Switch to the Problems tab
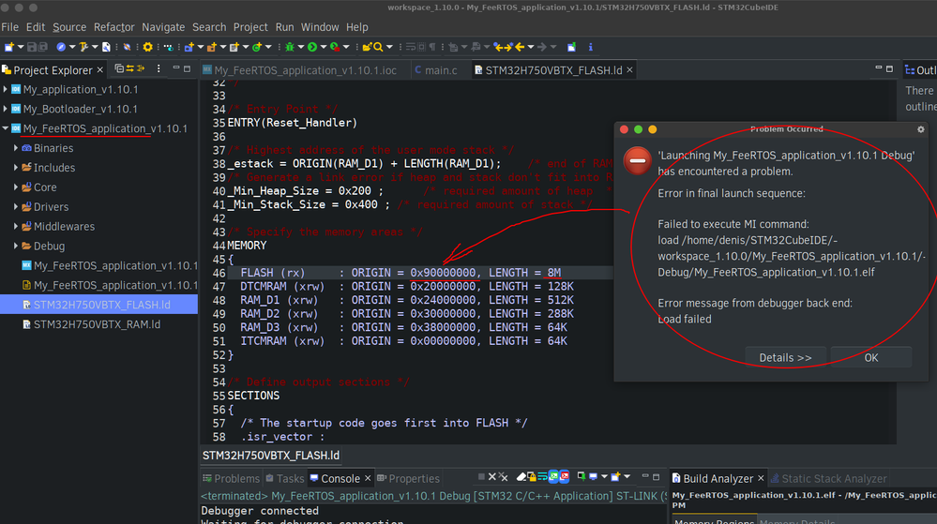 coord(232,479)
